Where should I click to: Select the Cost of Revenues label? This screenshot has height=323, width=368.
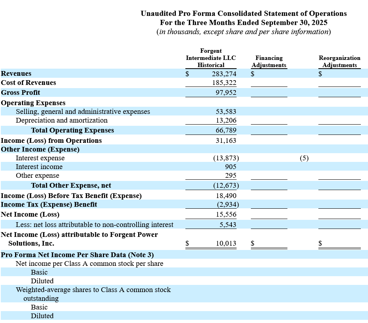29,83
